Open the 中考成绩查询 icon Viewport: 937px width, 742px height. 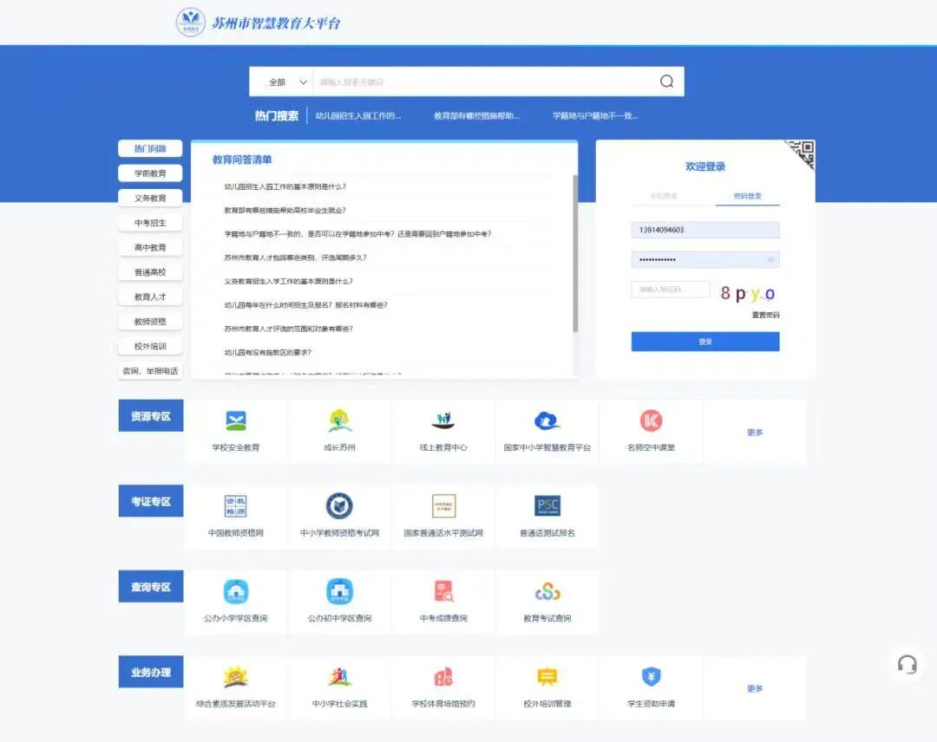point(443,591)
